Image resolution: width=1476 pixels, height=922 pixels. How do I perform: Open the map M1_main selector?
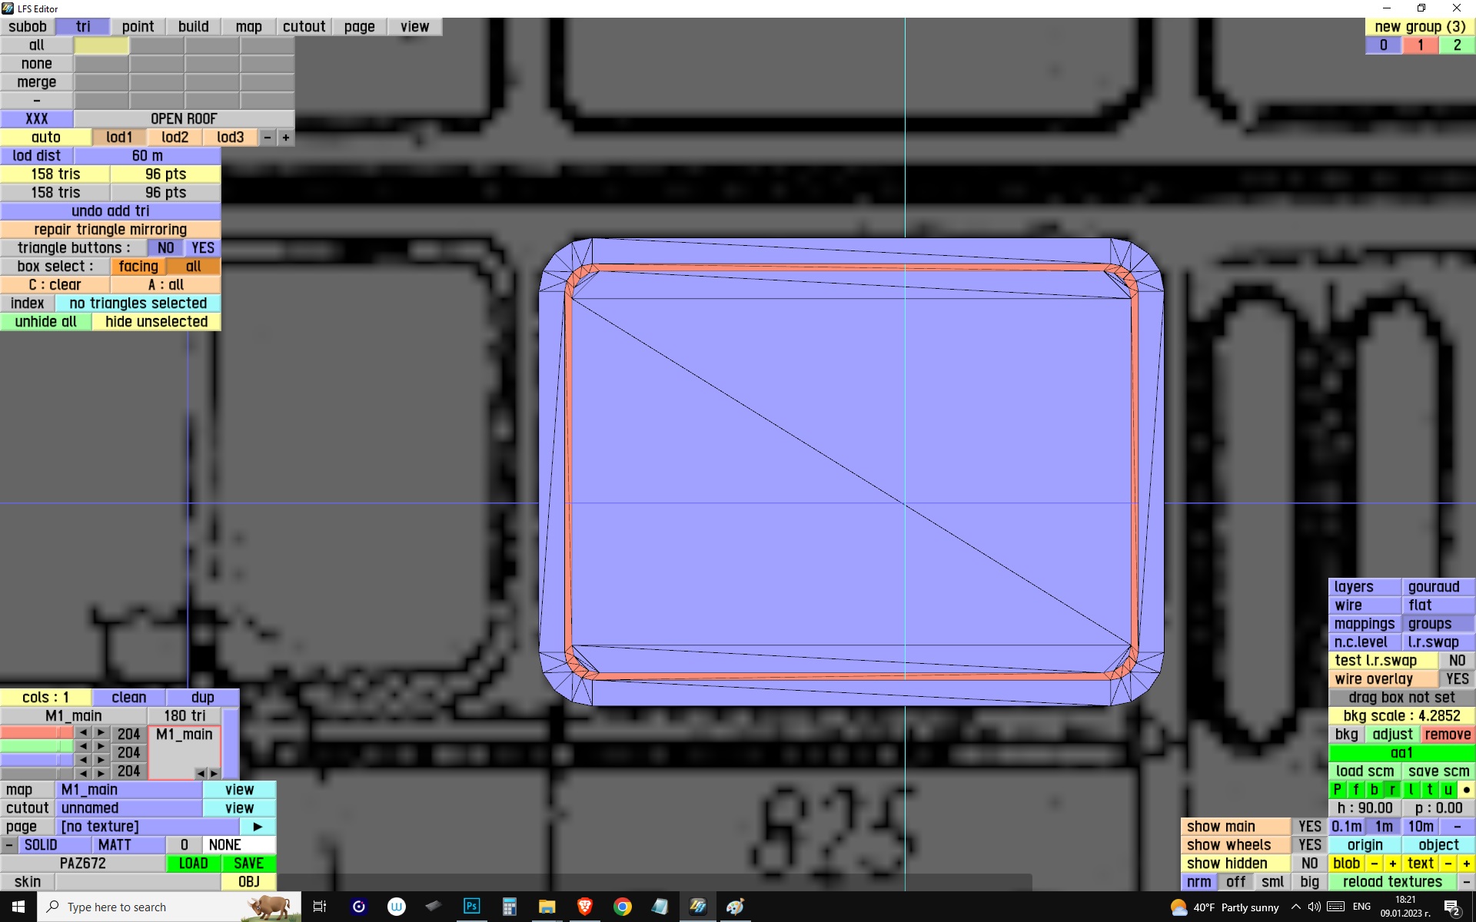128,790
